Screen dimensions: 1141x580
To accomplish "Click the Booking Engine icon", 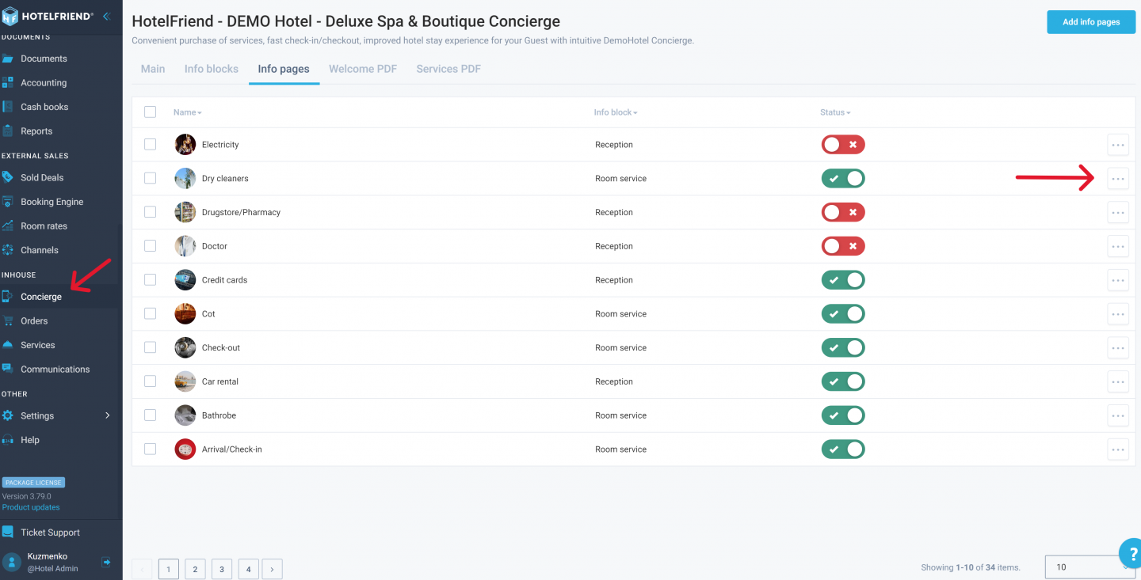I will (8, 202).
